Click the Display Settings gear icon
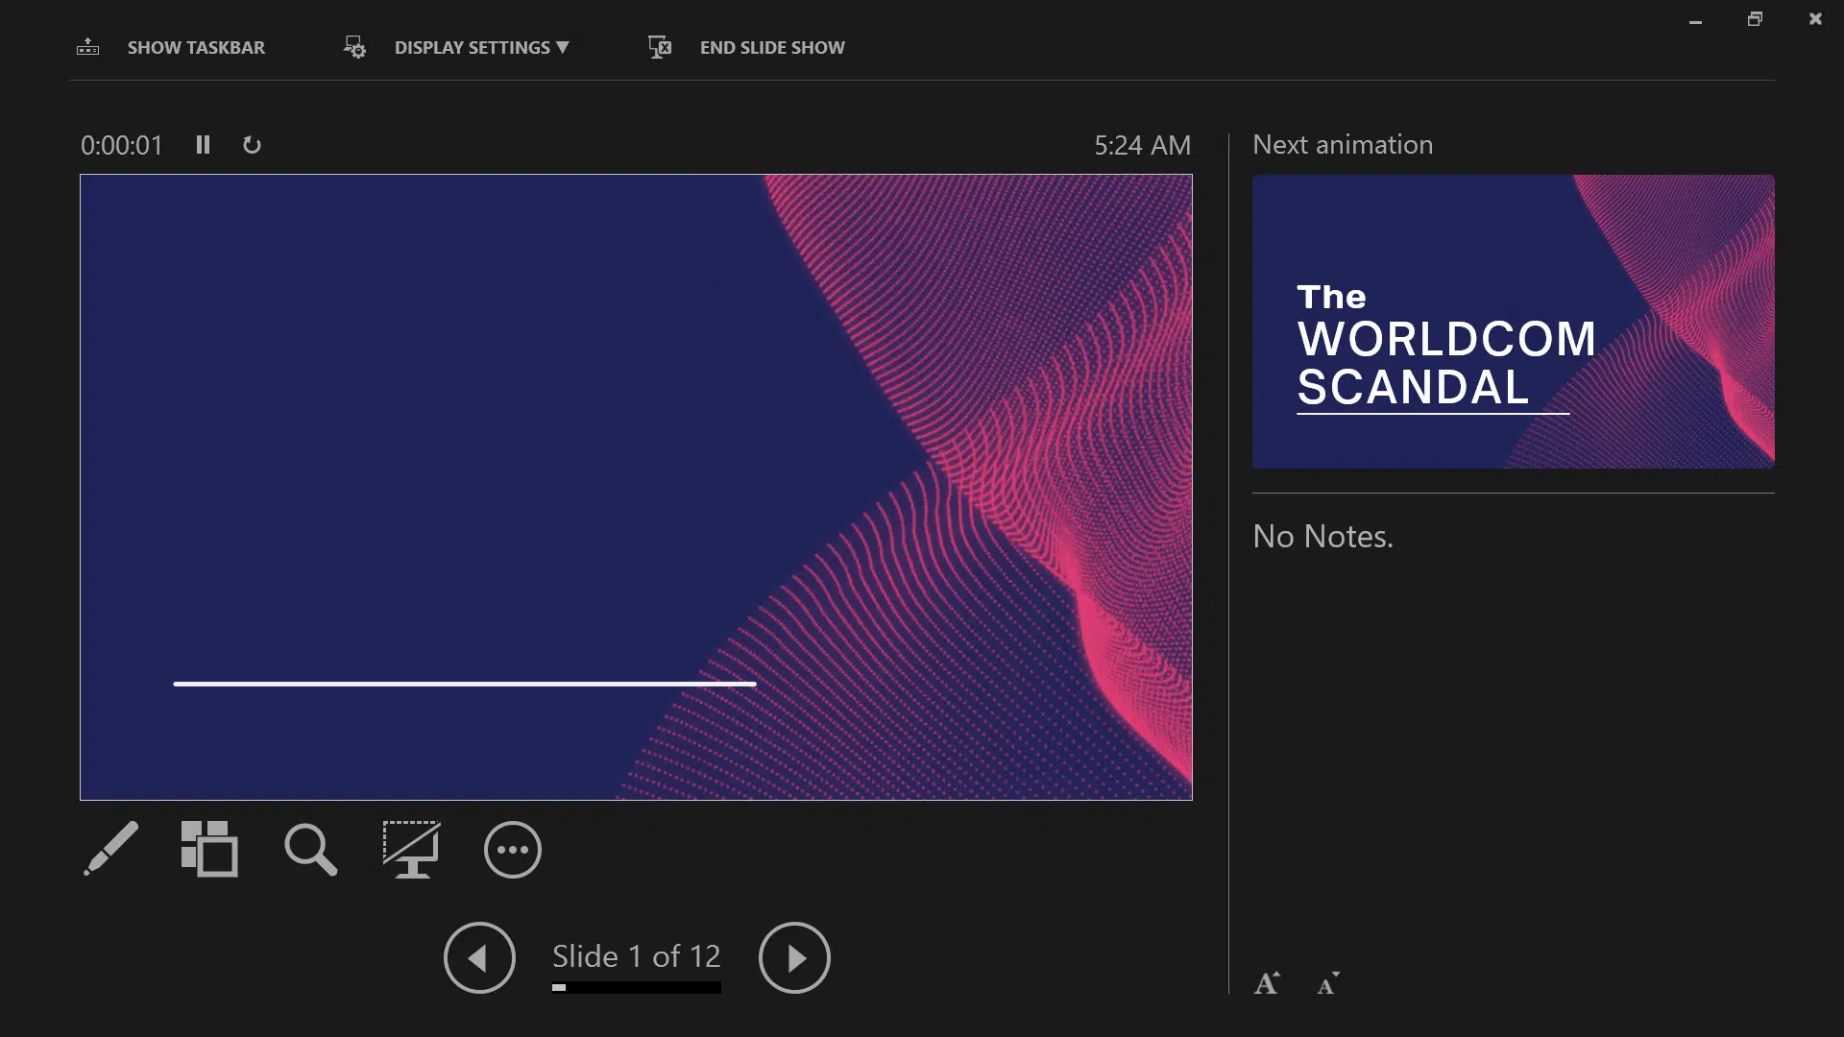 click(354, 47)
